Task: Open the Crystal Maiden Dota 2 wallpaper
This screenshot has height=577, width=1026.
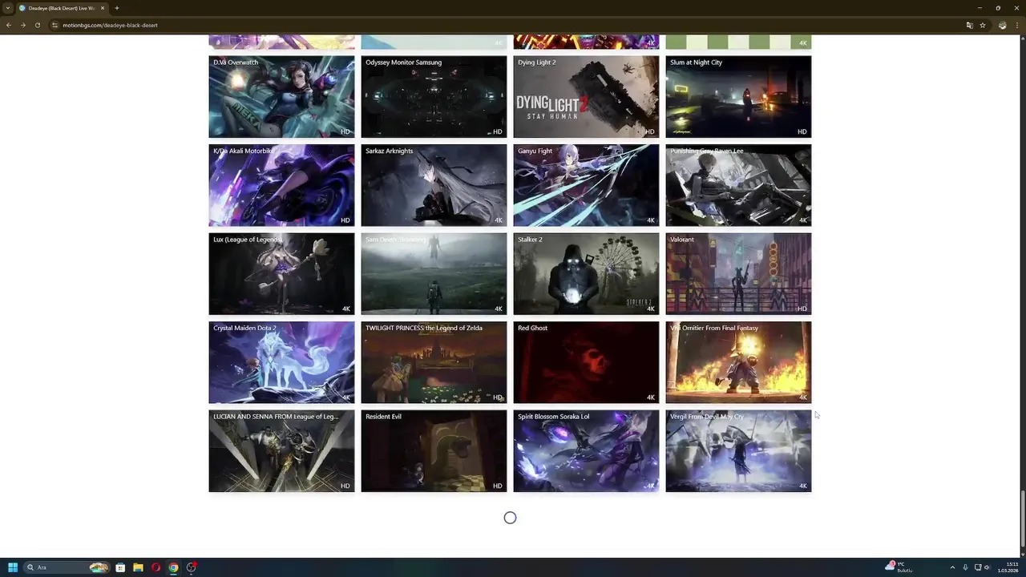Action: pos(281,362)
